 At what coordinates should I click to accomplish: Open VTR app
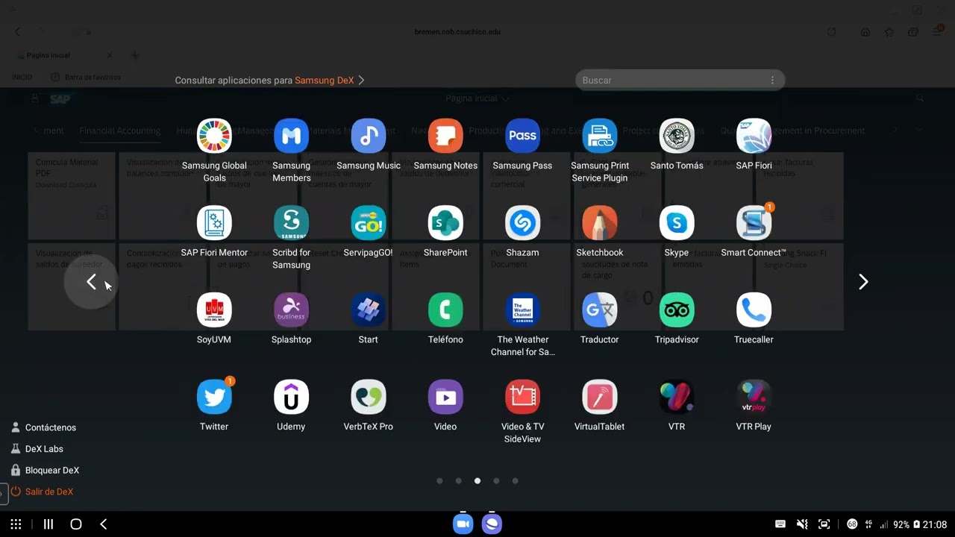coord(677,398)
